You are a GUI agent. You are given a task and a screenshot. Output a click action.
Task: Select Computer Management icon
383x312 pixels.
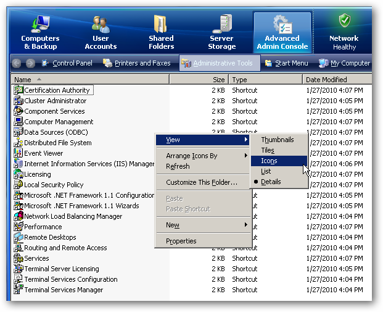point(19,122)
